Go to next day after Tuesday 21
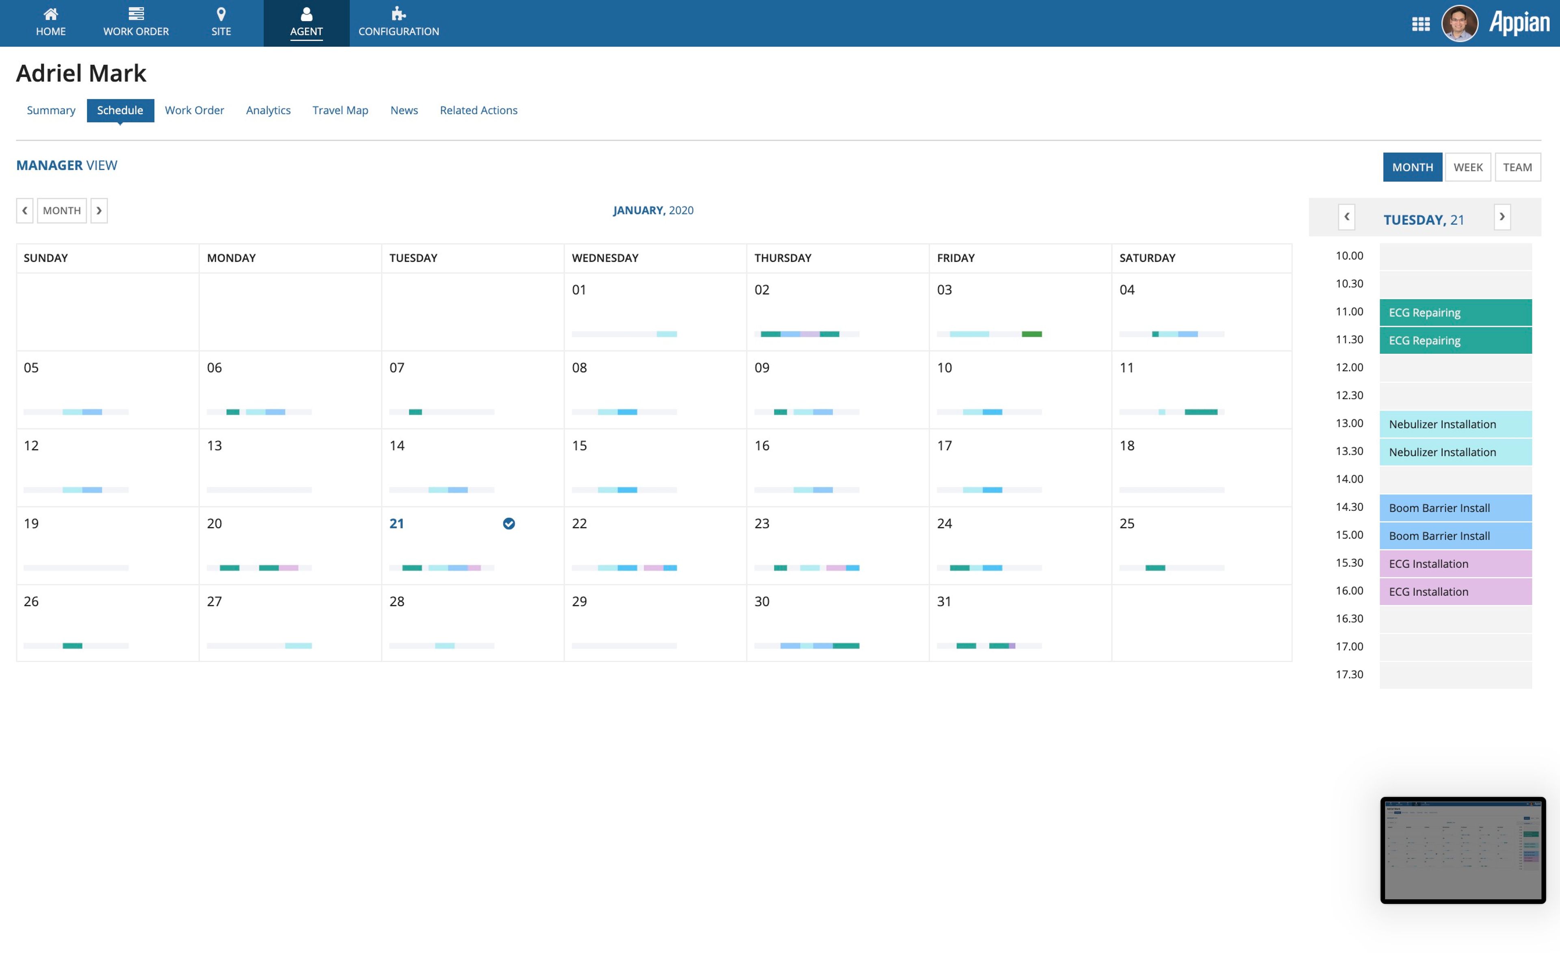1560x977 pixels. (x=1502, y=217)
